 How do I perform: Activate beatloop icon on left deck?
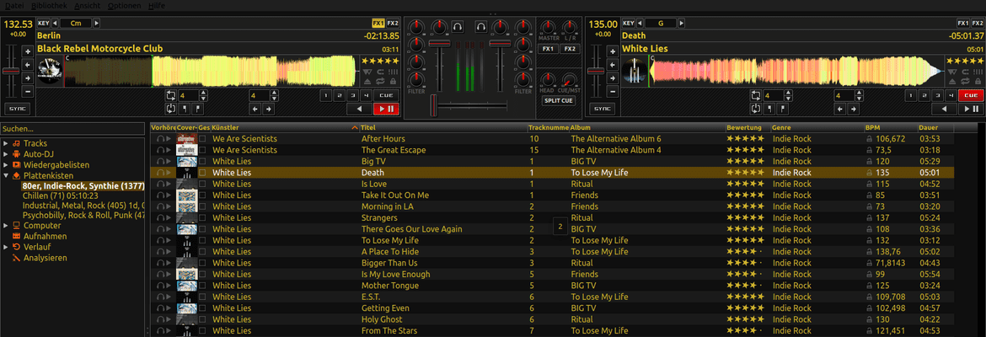(171, 95)
